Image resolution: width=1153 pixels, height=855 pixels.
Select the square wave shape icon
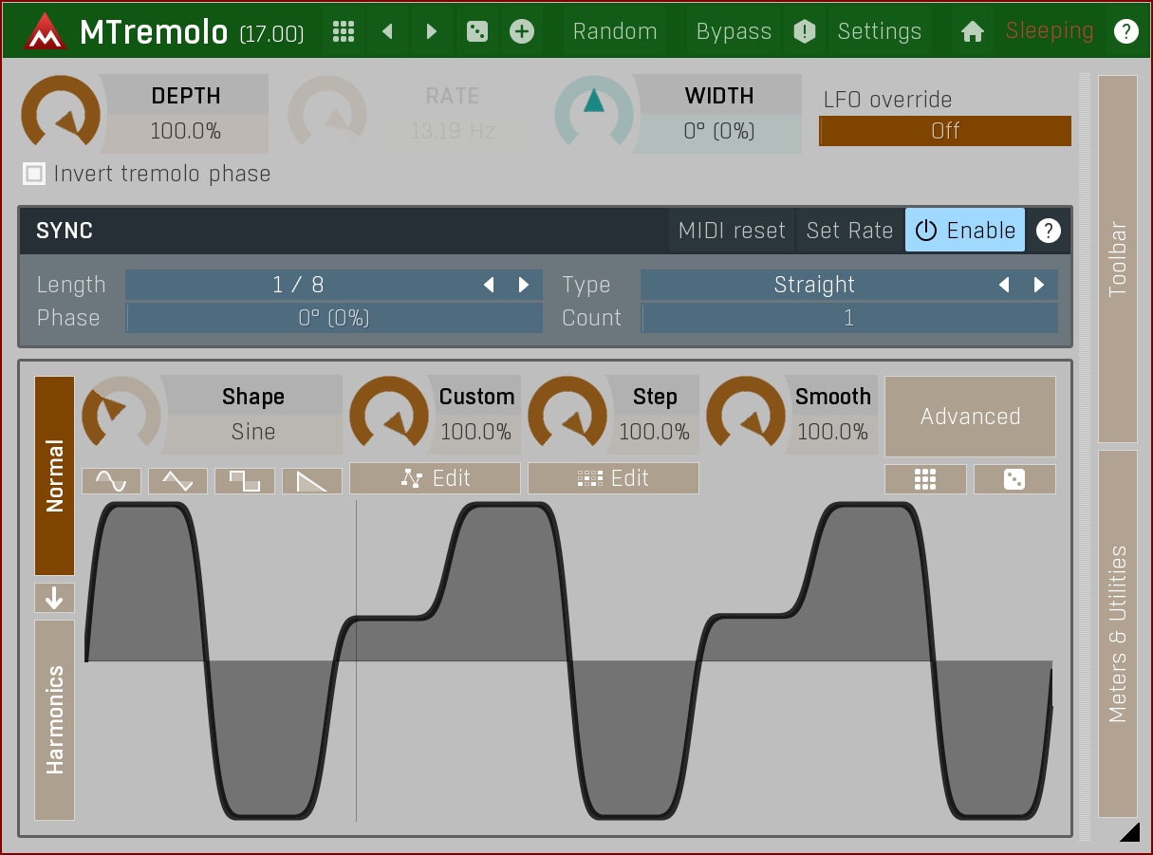tap(245, 481)
